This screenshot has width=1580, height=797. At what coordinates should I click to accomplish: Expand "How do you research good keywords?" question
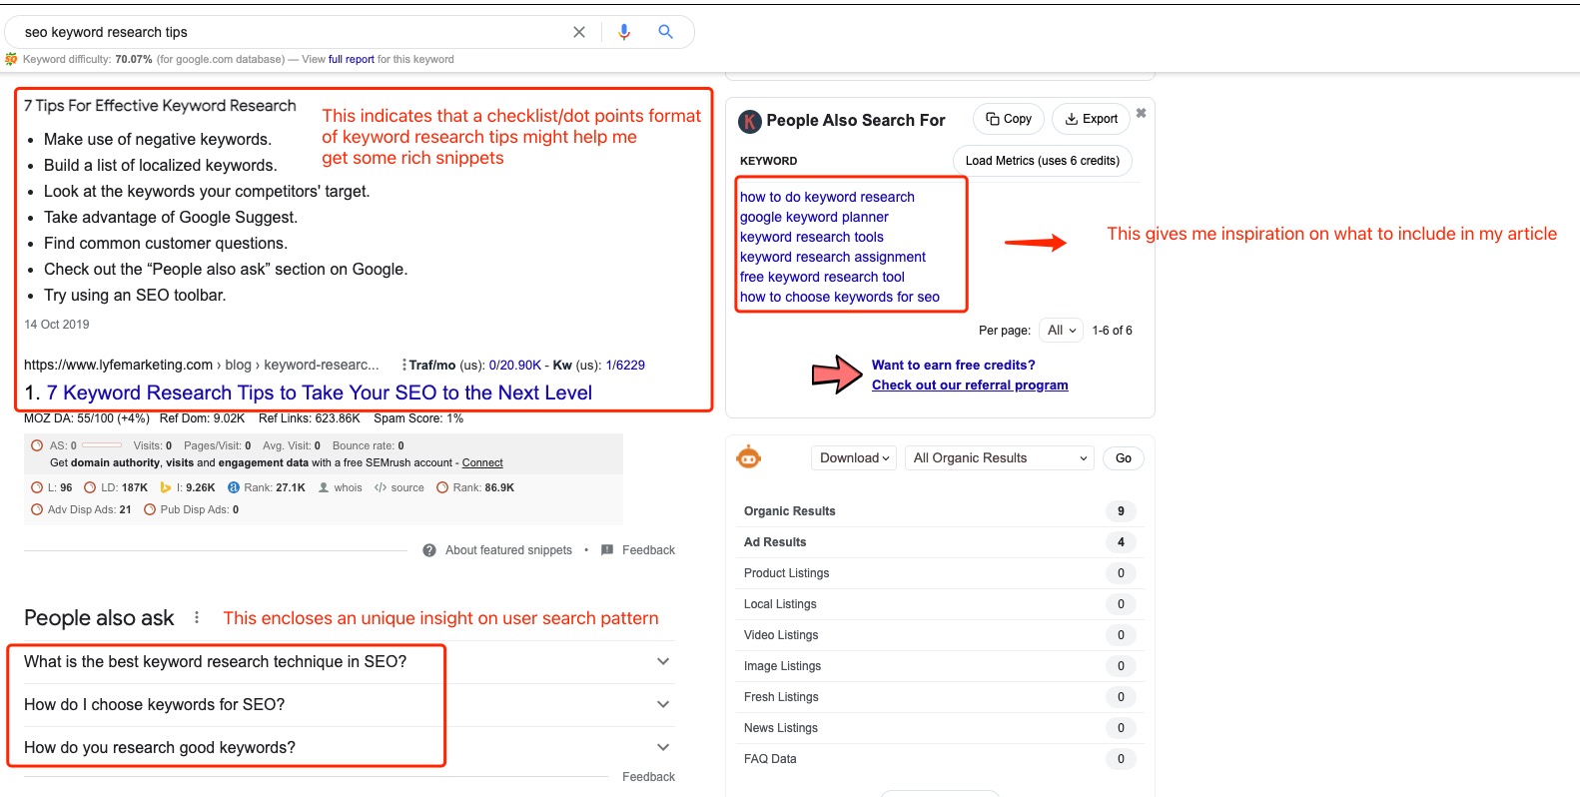(x=663, y=747)
